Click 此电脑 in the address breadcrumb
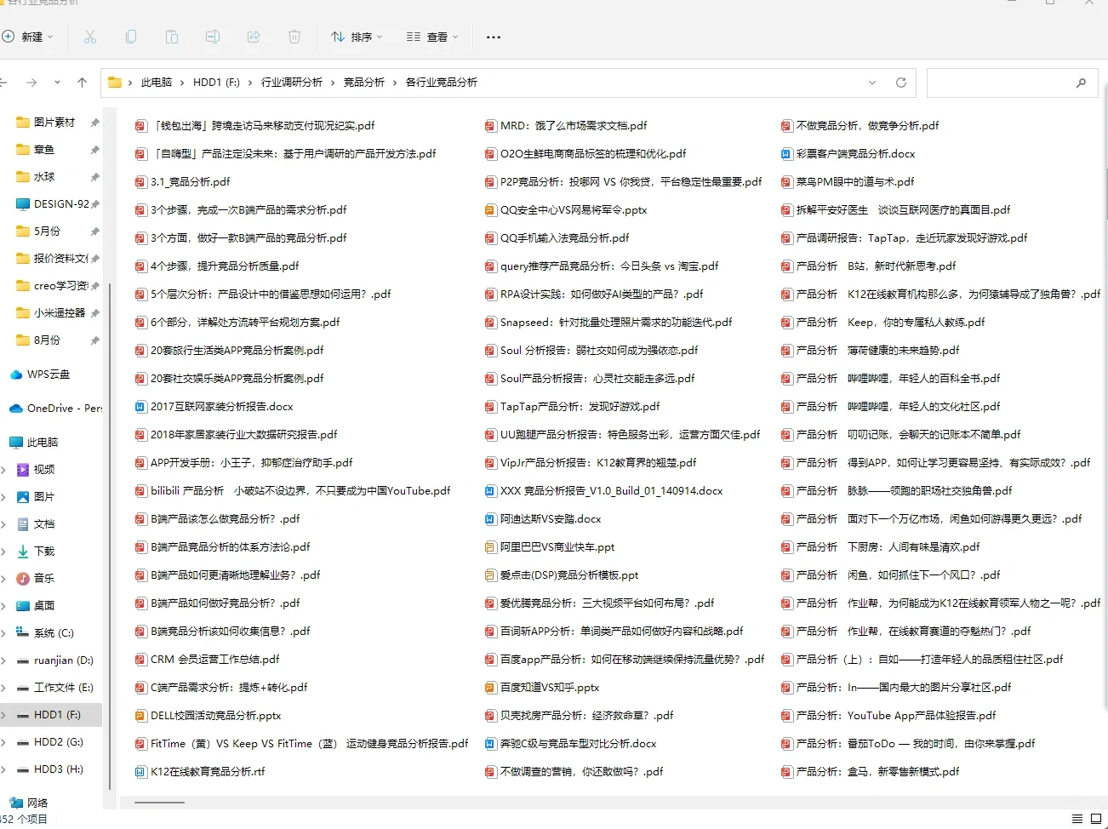The width and height of the screenshot is (1108, 829). click(x=157, y=83)
